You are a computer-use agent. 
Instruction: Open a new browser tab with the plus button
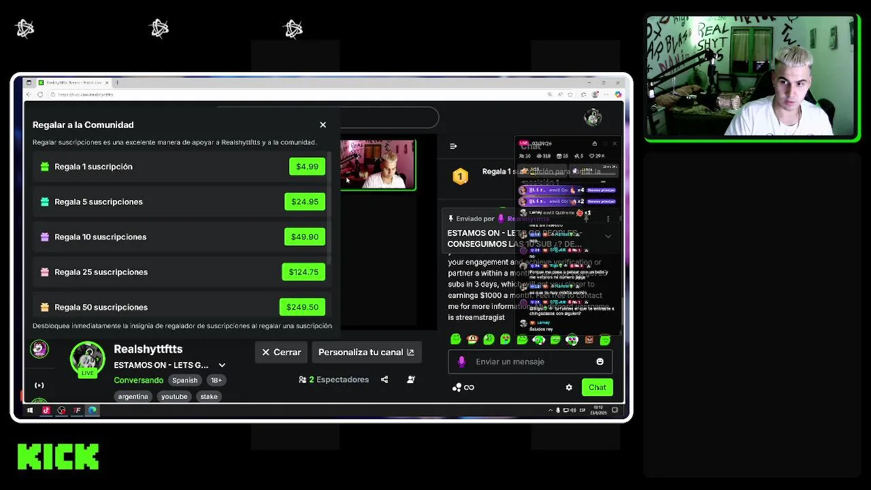117,82
